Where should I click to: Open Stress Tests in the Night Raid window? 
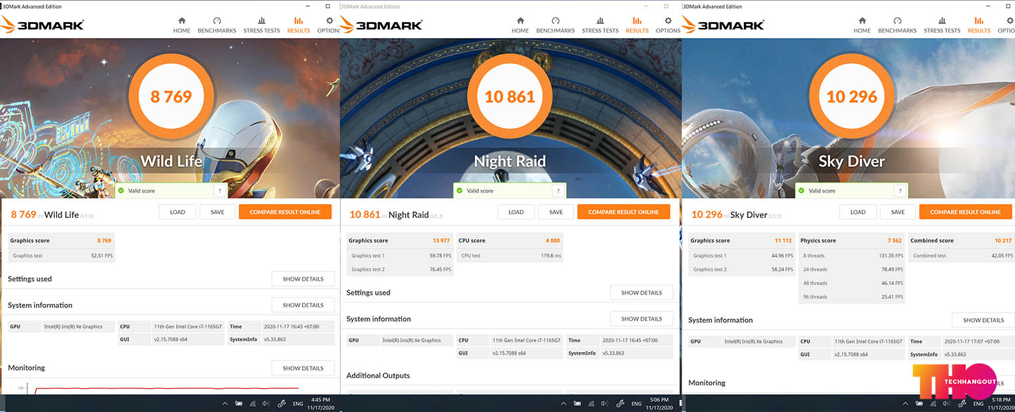click(x=600, y=25)
